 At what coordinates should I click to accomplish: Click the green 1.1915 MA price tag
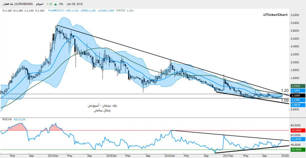tap(297, 86)
